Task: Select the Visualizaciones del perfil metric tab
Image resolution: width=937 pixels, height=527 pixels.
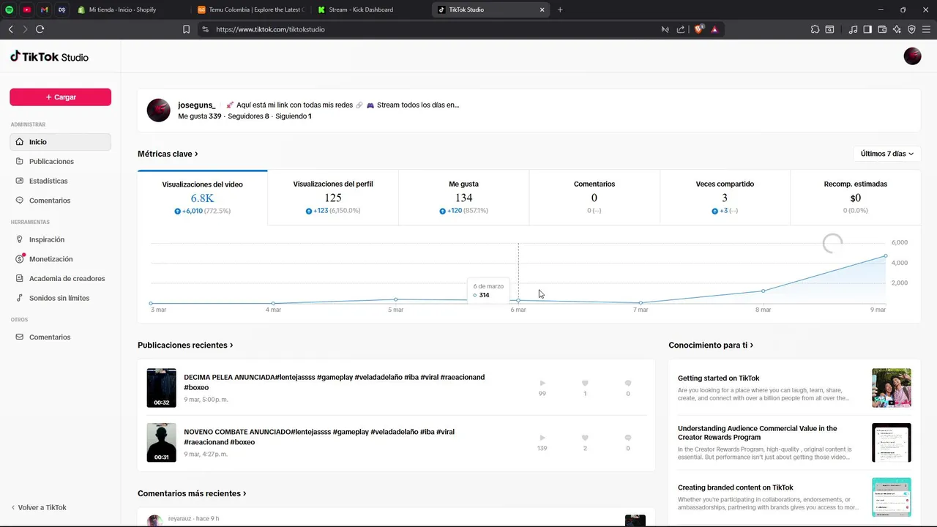Action: point(333,198)
